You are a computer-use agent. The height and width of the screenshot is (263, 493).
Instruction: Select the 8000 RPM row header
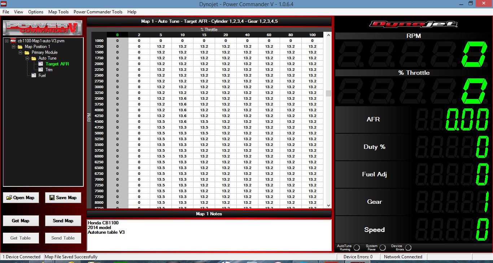(99, 203)
